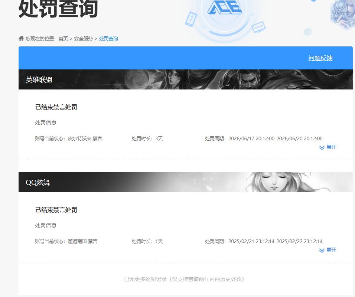Expand the 英雄联盟 punishment details via 展开
355x297 pixels.
(x=328, y=147)
